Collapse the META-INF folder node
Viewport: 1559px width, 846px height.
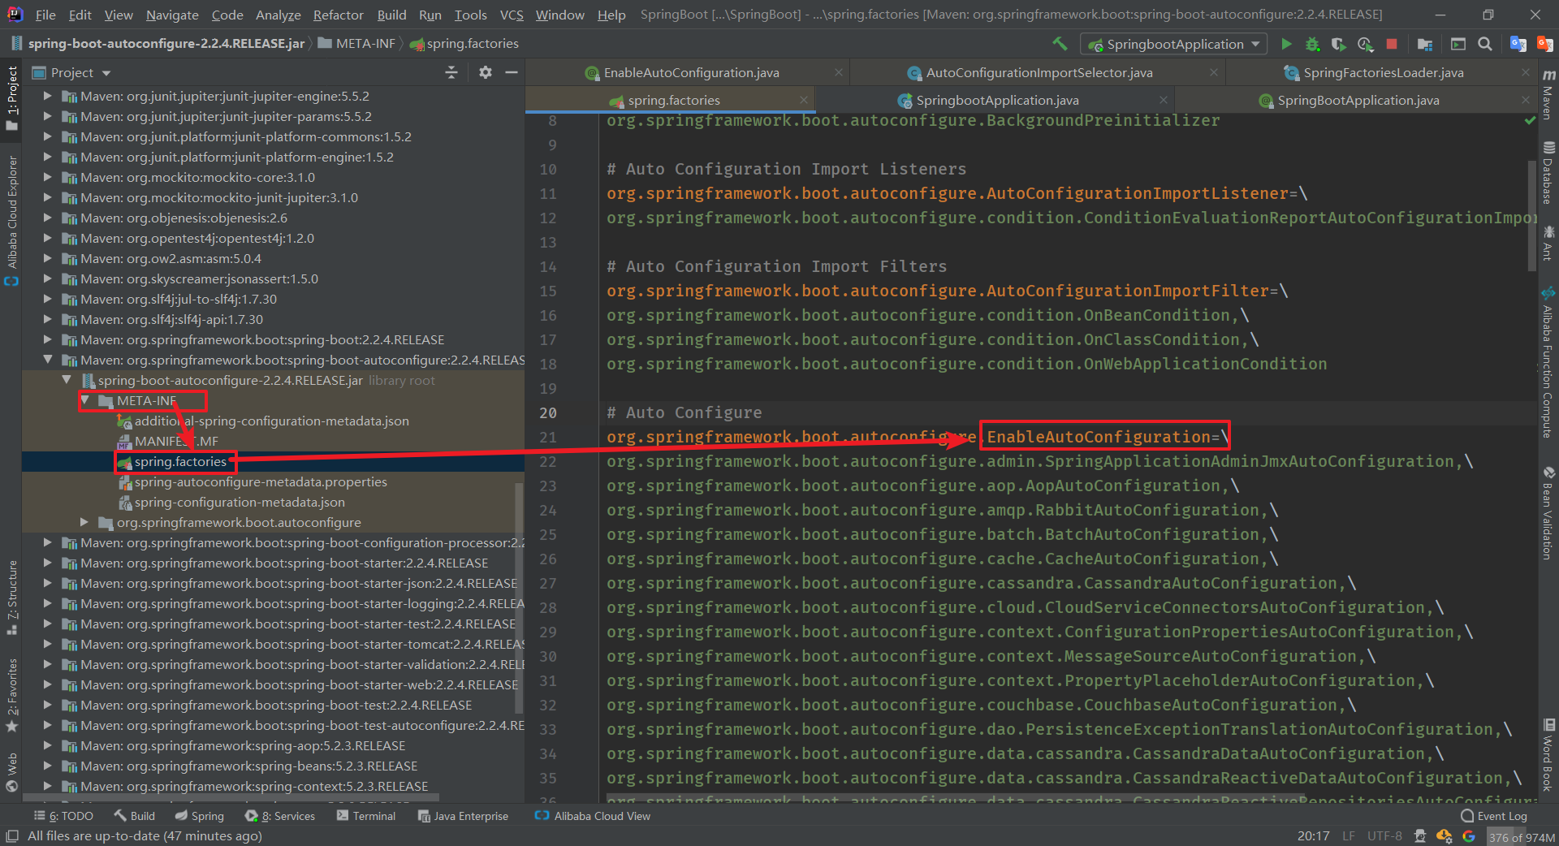tap(84, 400)
